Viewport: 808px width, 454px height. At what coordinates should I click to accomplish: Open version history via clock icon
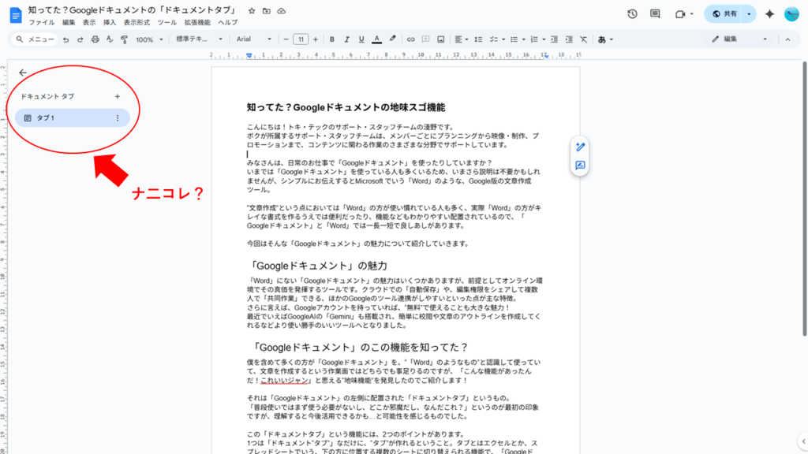pyautogui.click(x=633, y=13)
